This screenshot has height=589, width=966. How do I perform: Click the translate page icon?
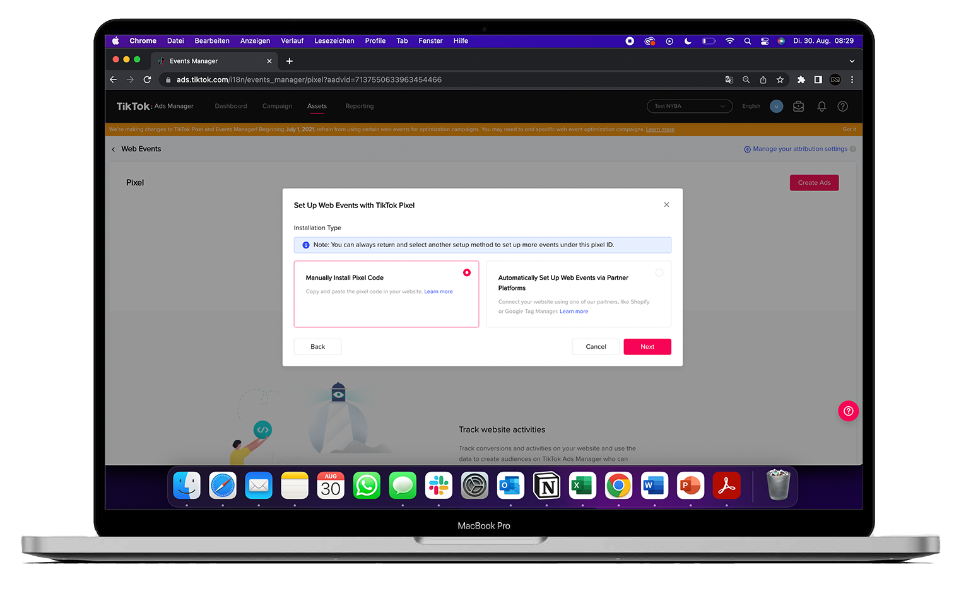pos(729,79)
